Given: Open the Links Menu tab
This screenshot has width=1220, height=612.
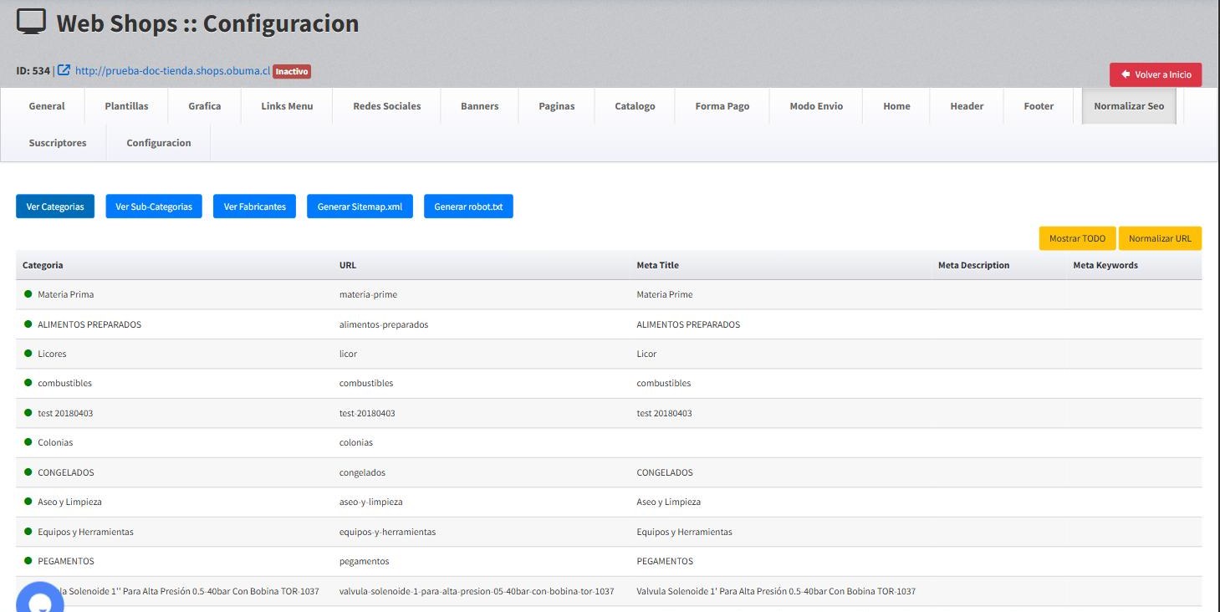Looking at the screenshot, I should [287, 106].
